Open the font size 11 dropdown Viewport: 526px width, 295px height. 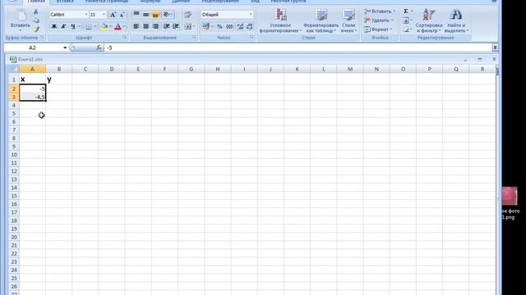tap(104, 15)
